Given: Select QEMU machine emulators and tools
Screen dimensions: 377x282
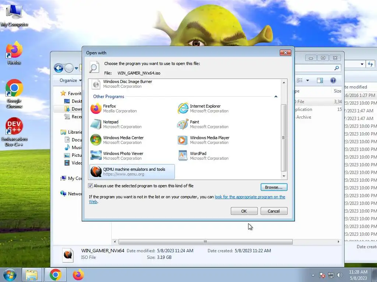Looking at the screenshot, I should [x=132, y=172].
